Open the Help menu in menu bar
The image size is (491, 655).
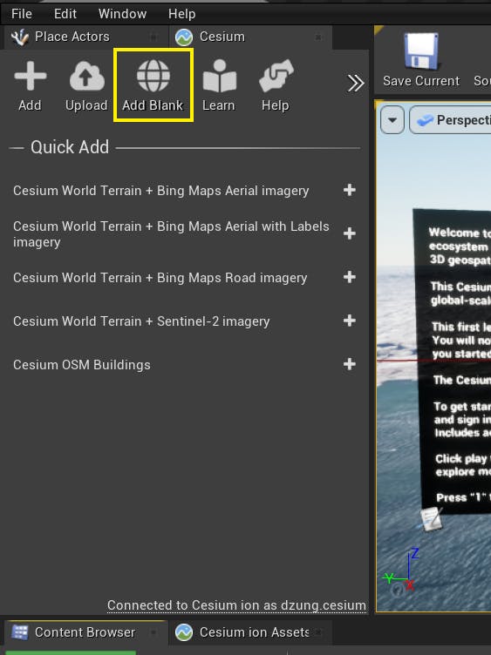(182, 14)
